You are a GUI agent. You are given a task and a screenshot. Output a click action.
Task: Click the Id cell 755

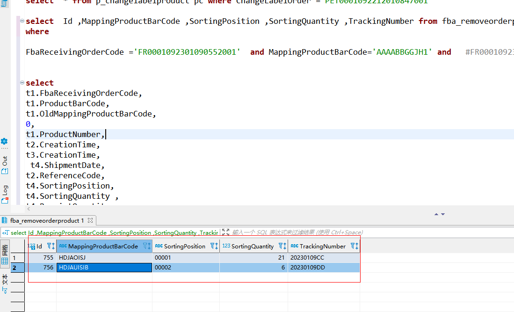pyautogui.click(x=41, y=258)
